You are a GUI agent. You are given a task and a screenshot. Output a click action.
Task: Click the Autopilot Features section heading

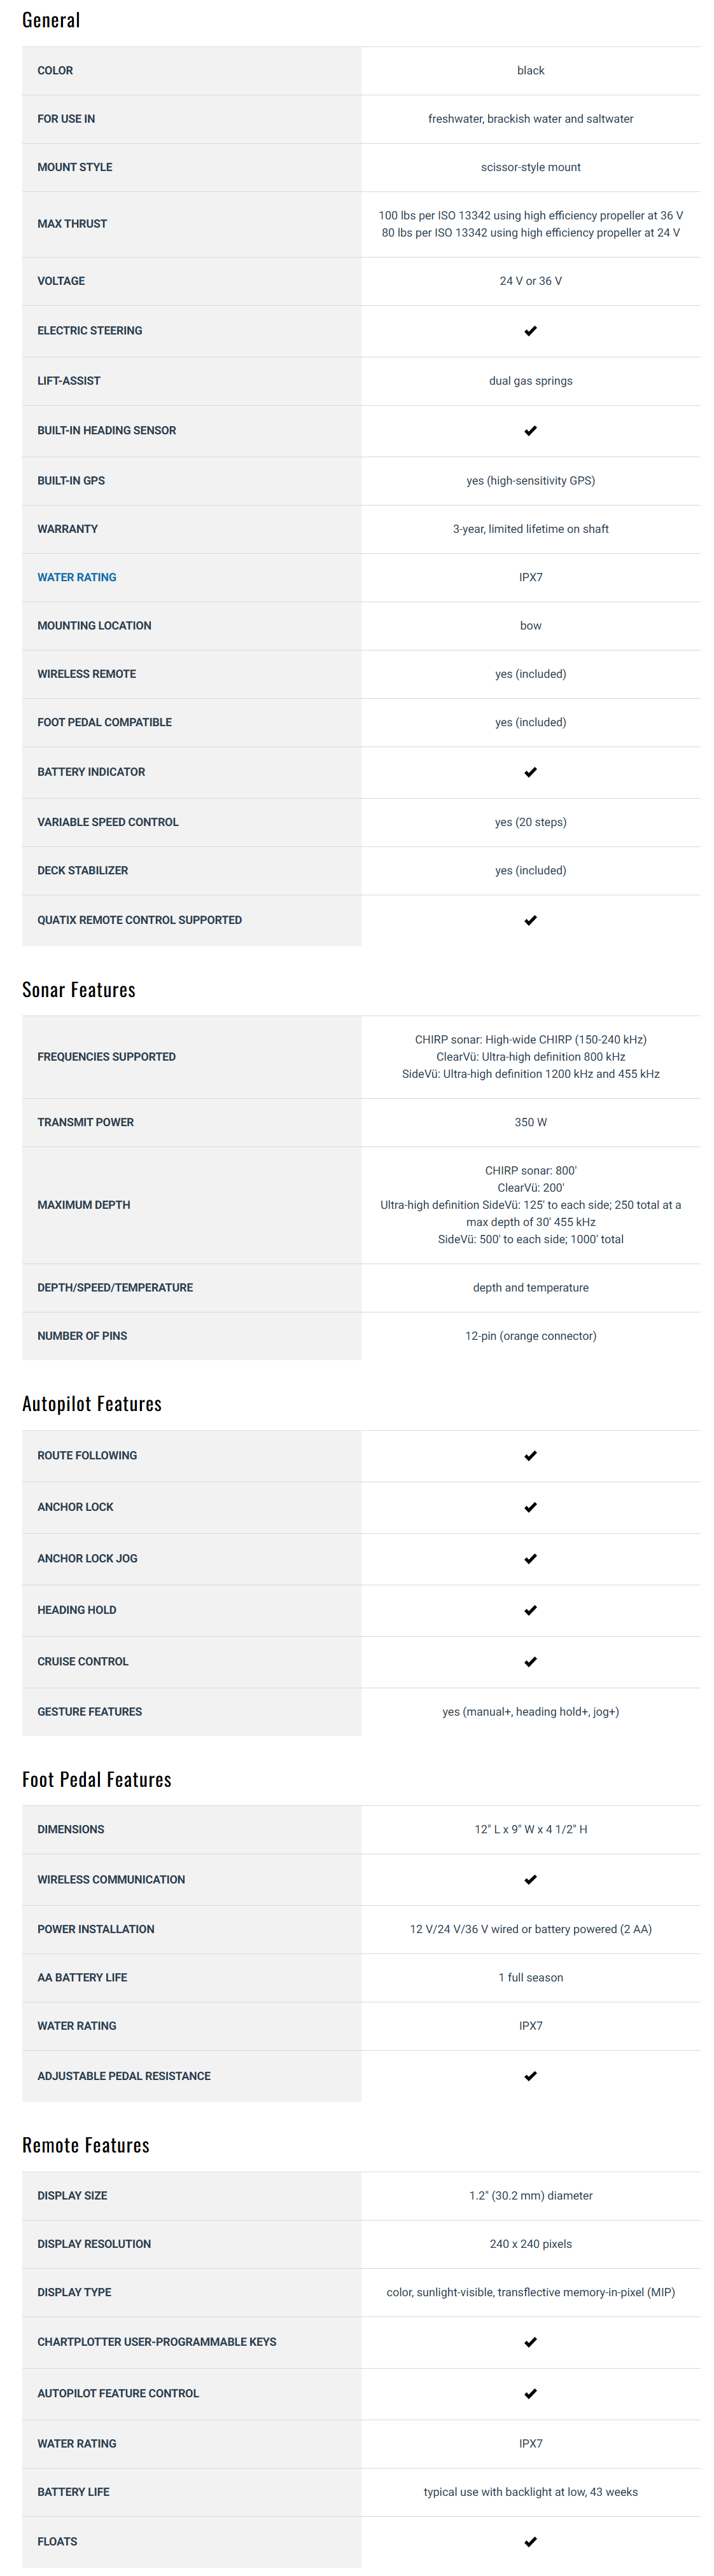pyautogui.click(x=92, y=1404)
